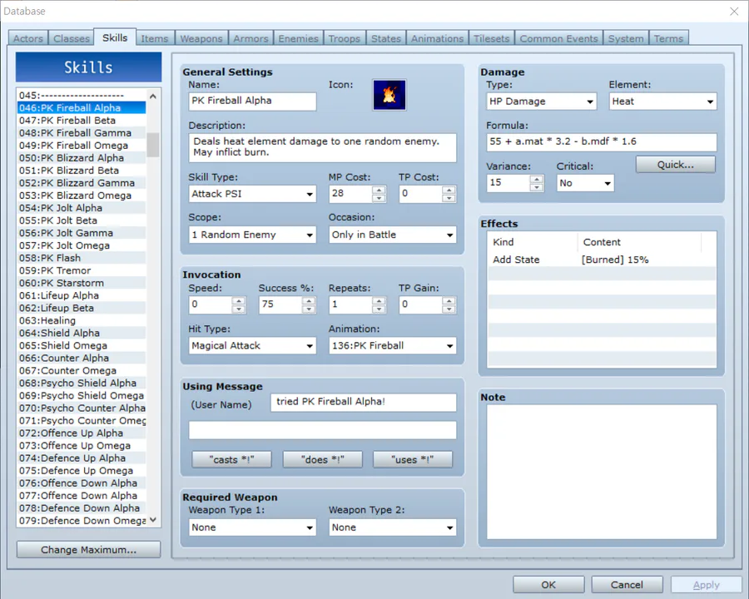Raise the Speed value with up arrow
749x599 pixels.
click(238, 300)
